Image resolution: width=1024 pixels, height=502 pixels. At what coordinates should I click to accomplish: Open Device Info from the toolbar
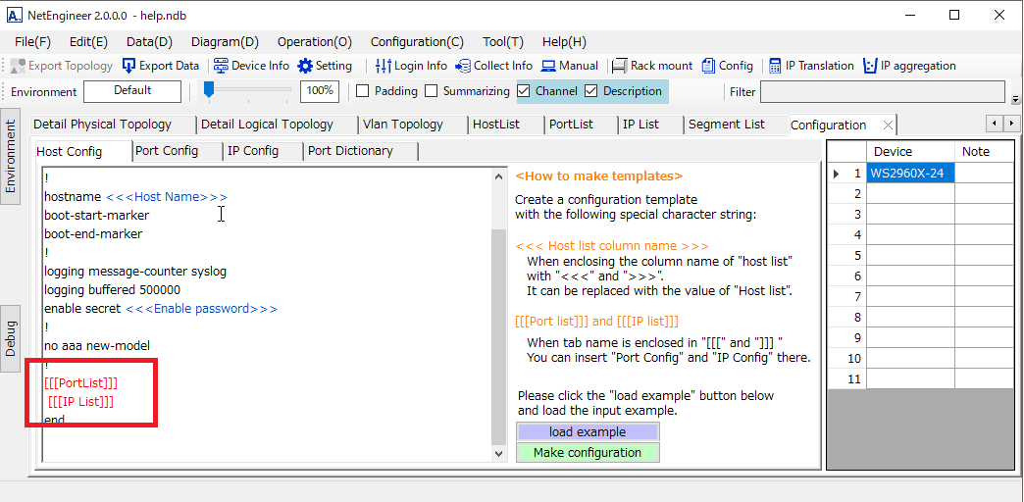click(221, 66)
